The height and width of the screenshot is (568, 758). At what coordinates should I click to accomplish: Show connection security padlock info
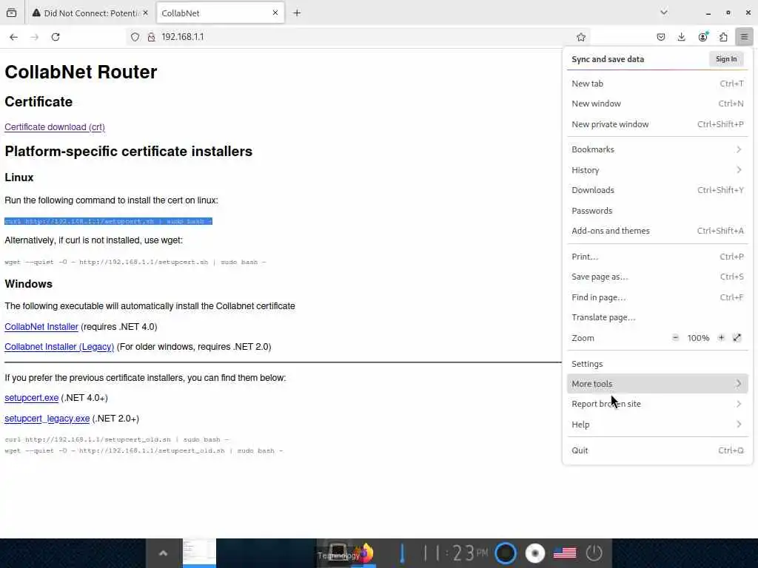click(151, 37)
